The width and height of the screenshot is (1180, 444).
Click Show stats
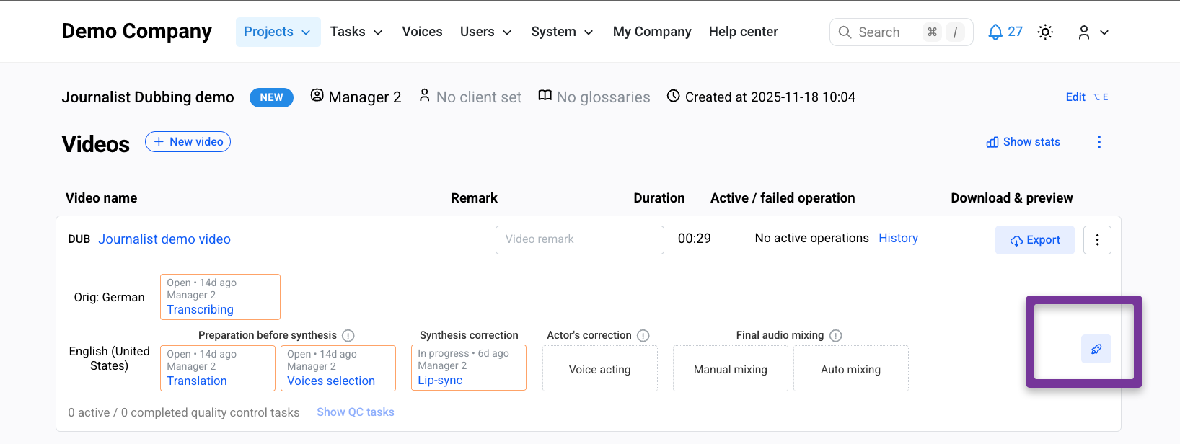click(x=1023, y=142)
